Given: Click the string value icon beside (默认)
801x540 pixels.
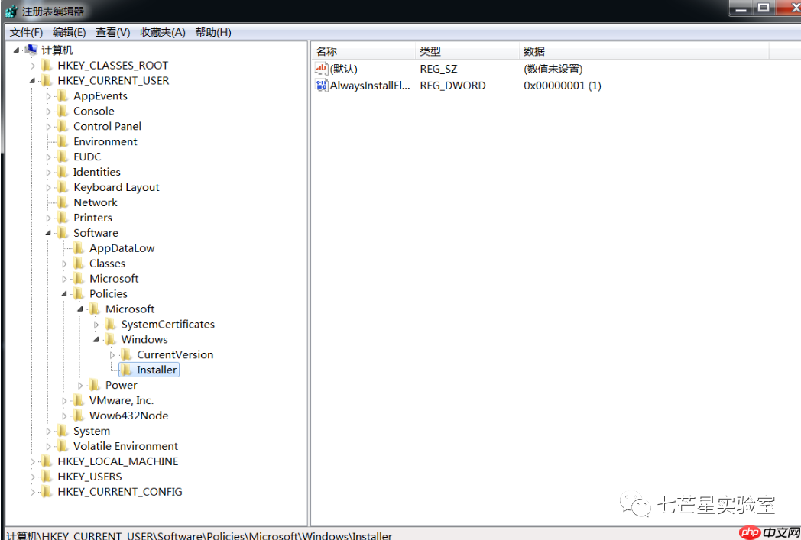Looking at the screenshot, I should coord(322,68).
